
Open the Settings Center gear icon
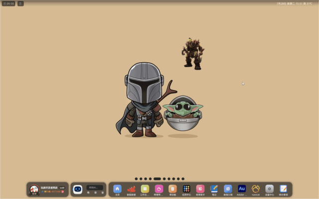pos(270,189)
